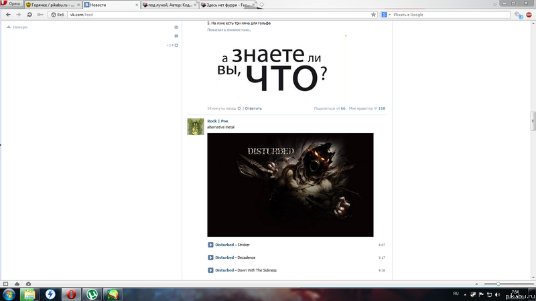Open the Windows Start menu

click(x=9, y=294)
